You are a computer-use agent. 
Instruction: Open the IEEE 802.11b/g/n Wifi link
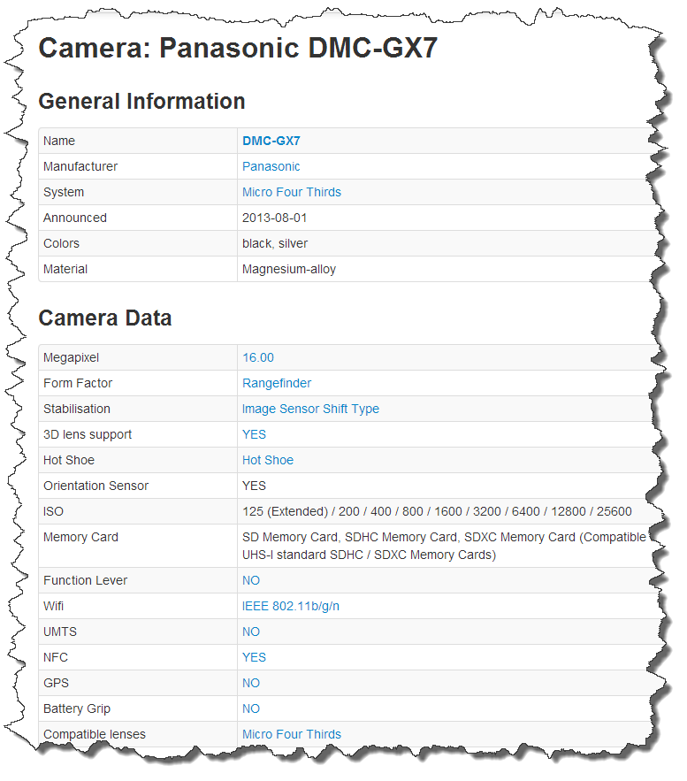(291, 606)
